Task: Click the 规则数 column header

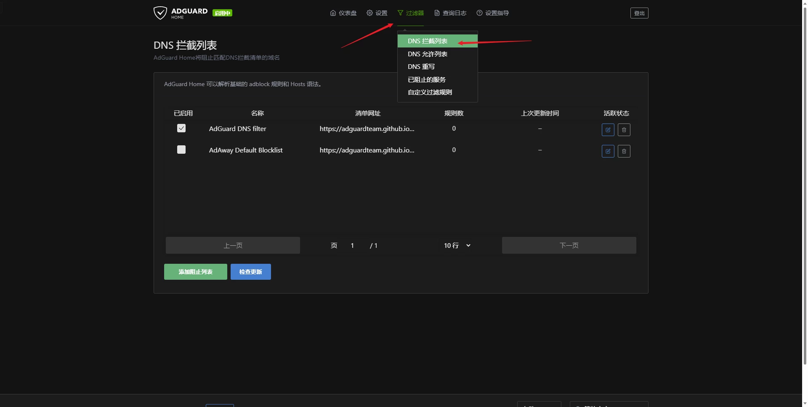Action: pyautogui.click(x=454, y=113)
